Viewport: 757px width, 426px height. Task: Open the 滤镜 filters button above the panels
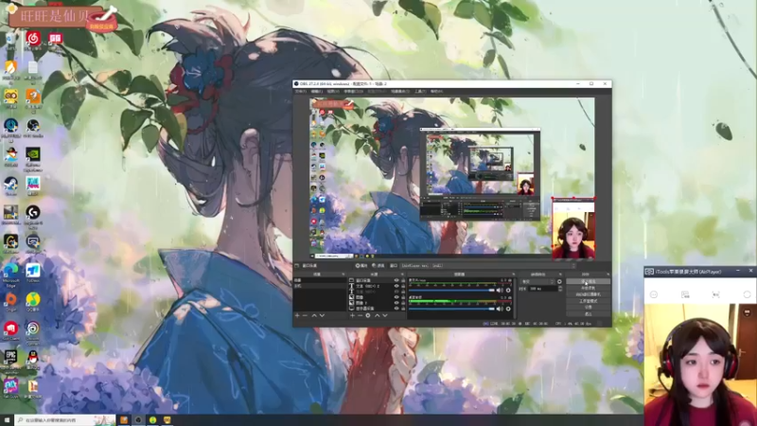pos(378,265)
